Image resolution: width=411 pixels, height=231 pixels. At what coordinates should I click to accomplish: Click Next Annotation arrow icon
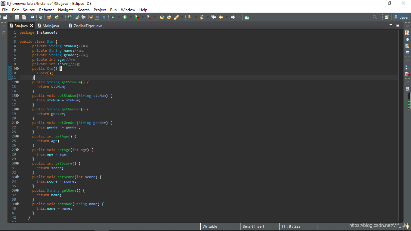(190, 17)
